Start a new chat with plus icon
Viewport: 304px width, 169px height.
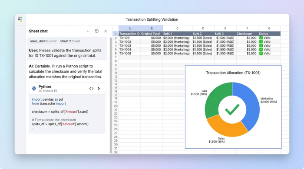(88, 31)
